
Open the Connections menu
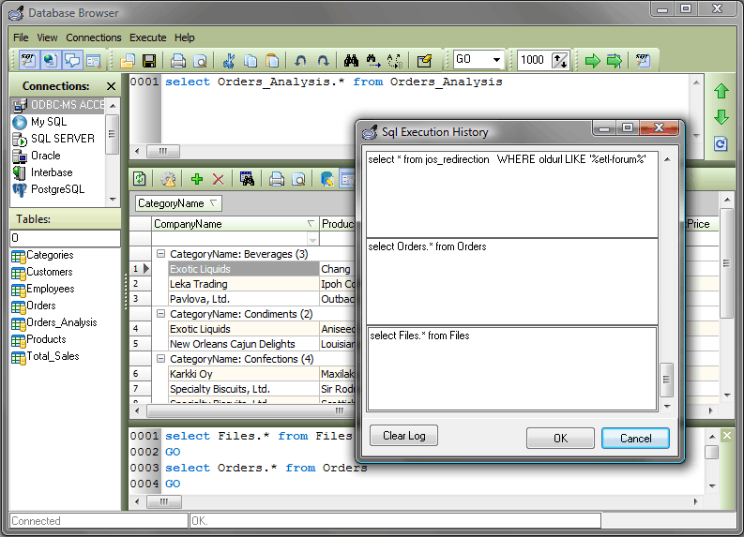tap(94, 37)
